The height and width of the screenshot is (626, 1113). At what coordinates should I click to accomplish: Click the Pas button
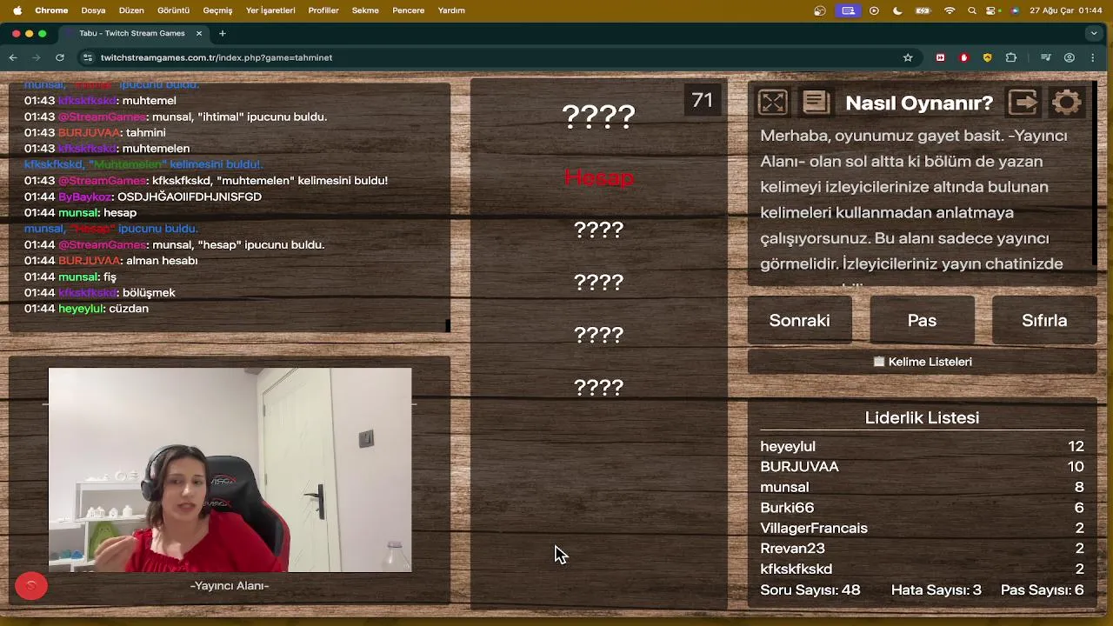coord(922,321)
